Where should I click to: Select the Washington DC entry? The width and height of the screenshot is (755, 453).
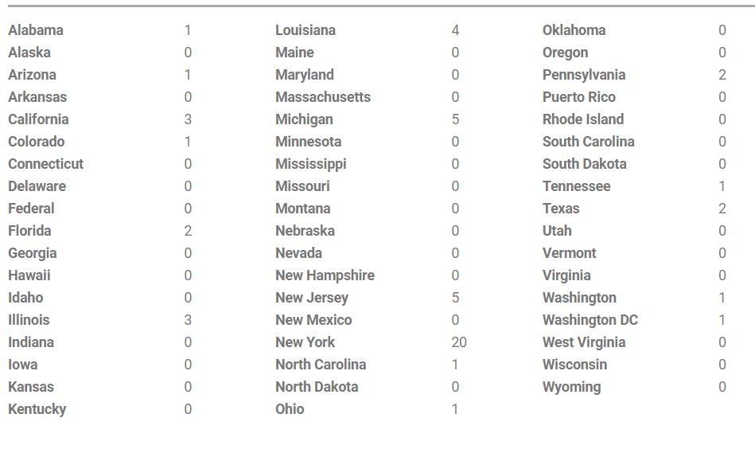(590, 320)
